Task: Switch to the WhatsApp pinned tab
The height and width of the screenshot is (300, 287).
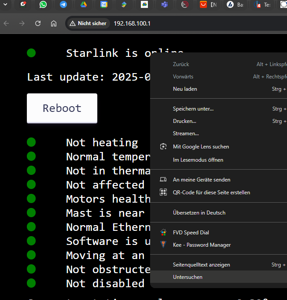Action: [x=43, y=4]
